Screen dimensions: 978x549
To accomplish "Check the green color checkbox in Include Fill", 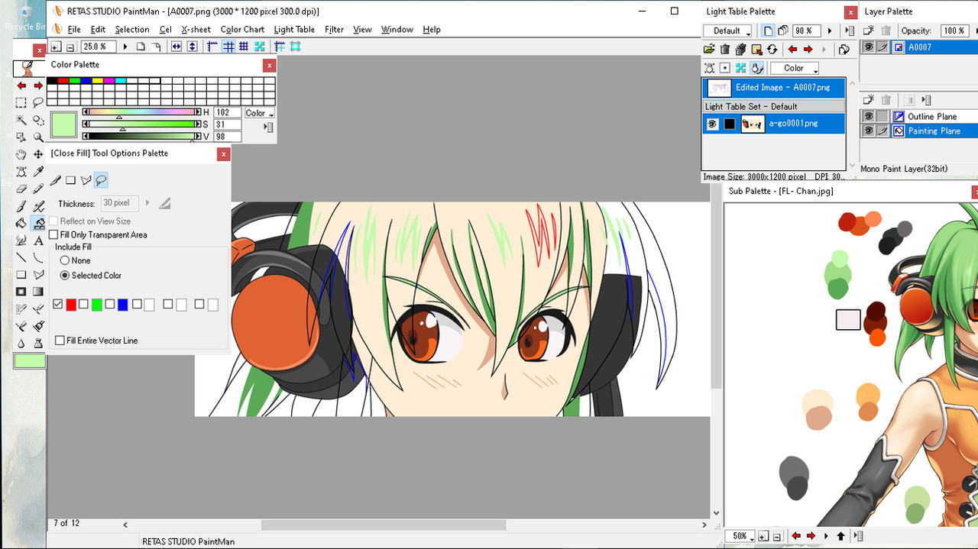I will (84, 305).
